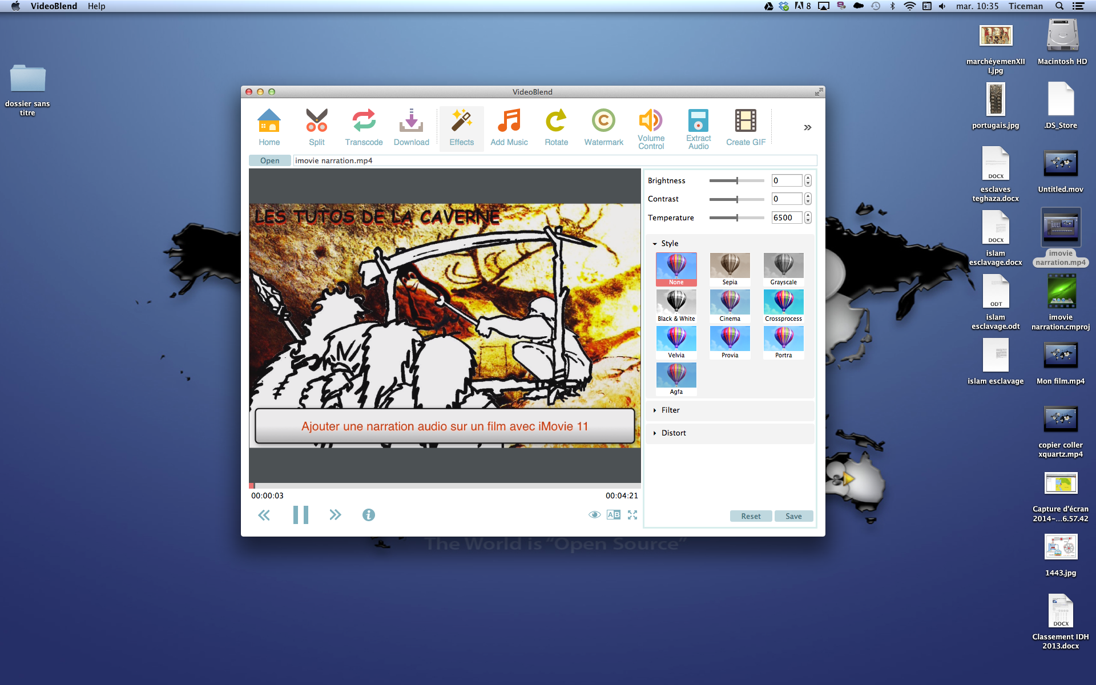The width and height of the screenshot is (1096, 685).
Task: Click the Temperature slider
Action: click(736, 217)
